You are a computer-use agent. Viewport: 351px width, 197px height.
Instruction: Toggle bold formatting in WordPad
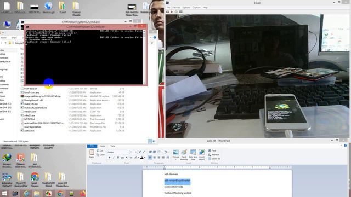(109, 158)
